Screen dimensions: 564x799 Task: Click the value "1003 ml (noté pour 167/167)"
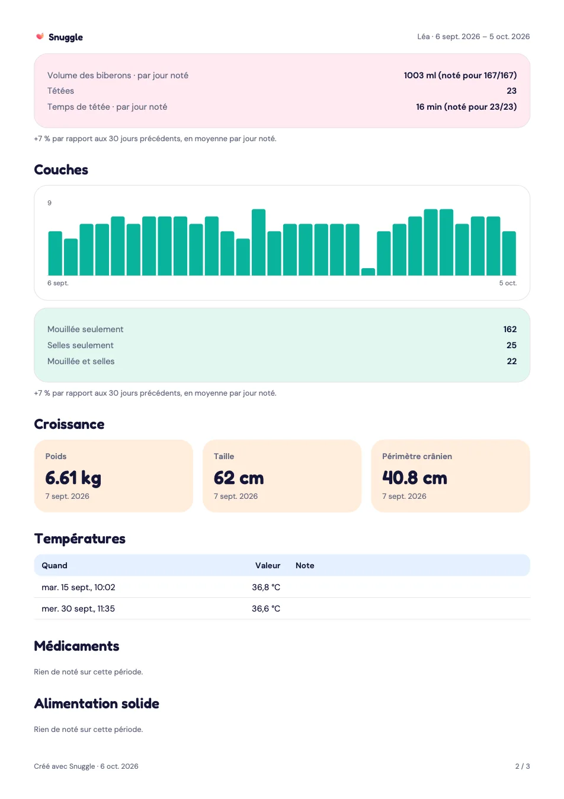(460, 75)
